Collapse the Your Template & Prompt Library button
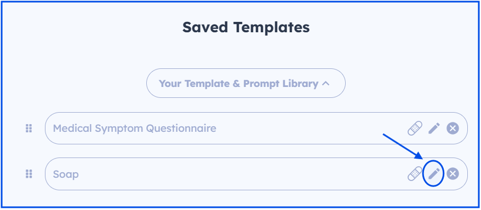Screen dimensions: 481x210 click(246, 83)
